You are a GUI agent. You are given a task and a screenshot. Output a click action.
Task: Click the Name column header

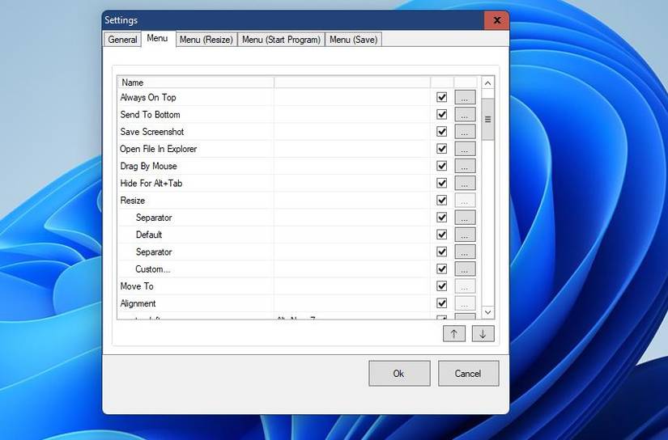(x=196, y=82)
